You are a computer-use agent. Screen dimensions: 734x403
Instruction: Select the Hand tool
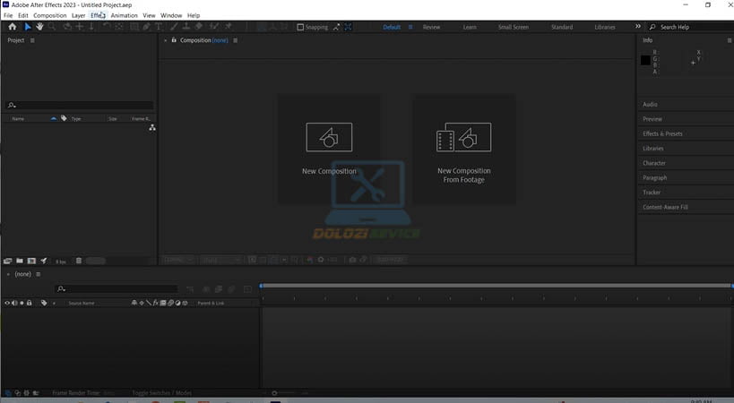tap(39, 27)
